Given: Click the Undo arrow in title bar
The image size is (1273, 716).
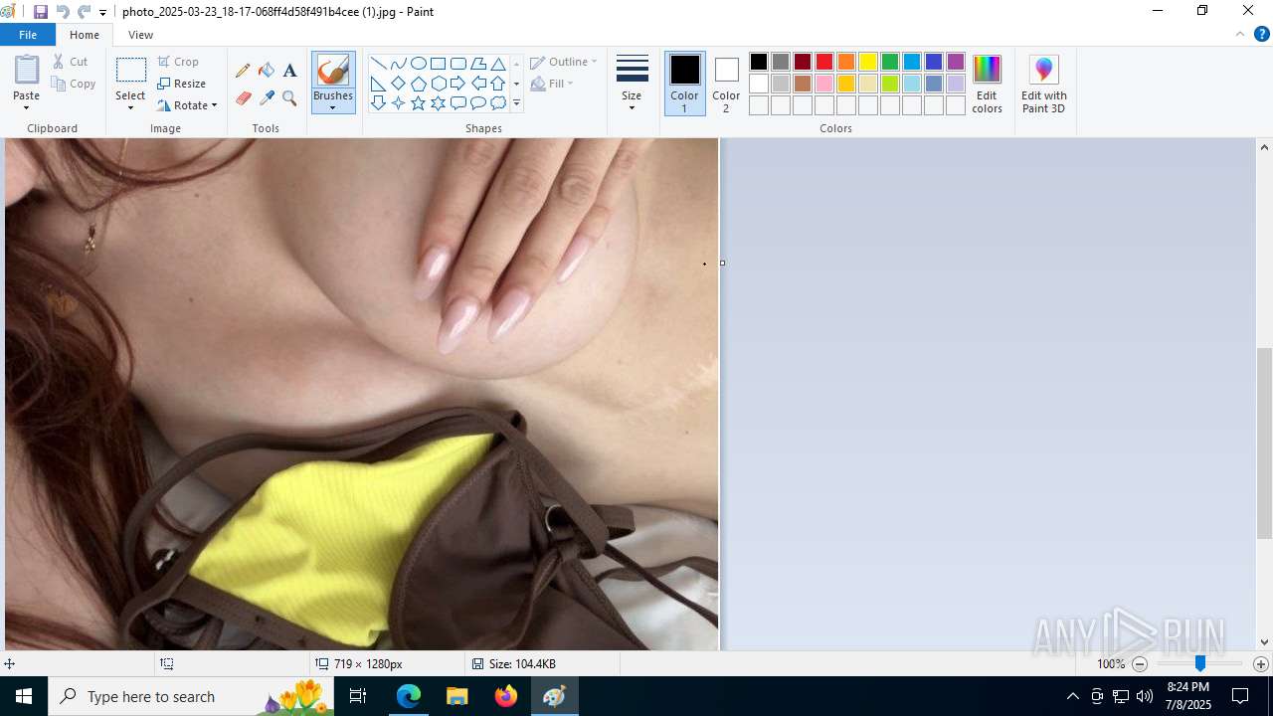Looking at the screenshot, I should (x=63, y=12).
